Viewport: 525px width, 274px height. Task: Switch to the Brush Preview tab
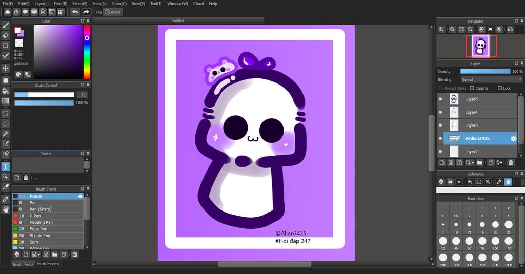click(x=48, y=264)
